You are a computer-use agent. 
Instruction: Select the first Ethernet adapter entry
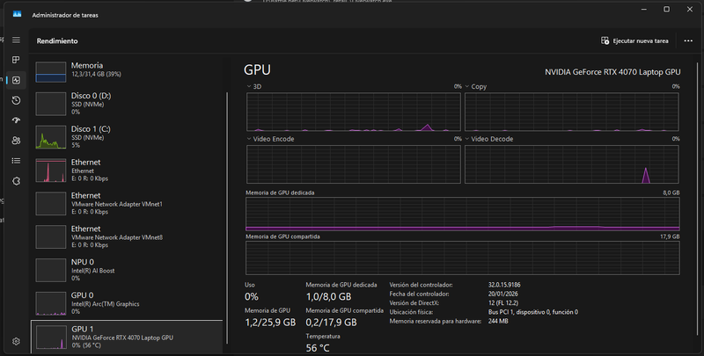click(127, 170)
